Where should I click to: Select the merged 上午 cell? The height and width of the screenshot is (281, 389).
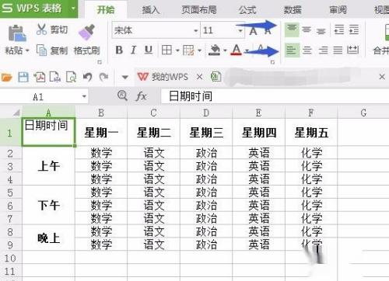[48, 165]
